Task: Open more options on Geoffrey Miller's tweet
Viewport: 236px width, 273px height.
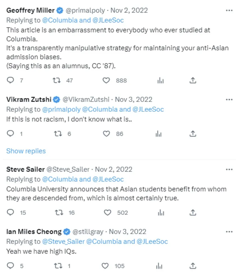Action: pyautogui.click(x=229, y=10)
